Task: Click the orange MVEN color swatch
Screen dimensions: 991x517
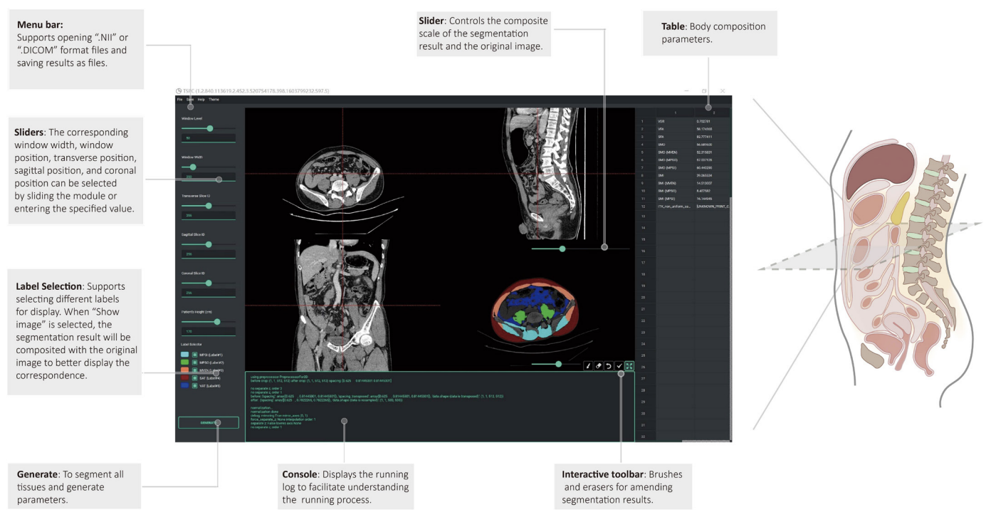Action: tap(185, 370)
